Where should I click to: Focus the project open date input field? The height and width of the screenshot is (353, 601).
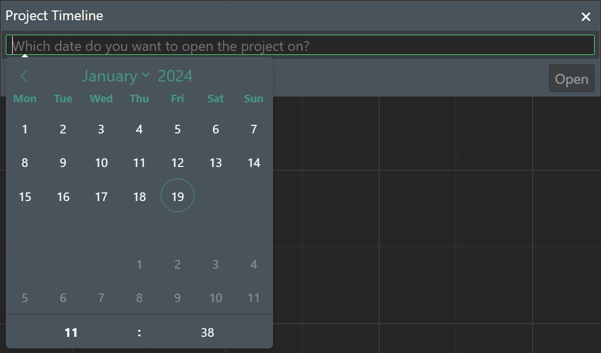click(x=300, y=45)
